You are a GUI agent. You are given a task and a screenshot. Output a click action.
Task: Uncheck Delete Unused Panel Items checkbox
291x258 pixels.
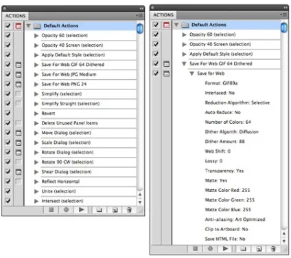[8, 123]
